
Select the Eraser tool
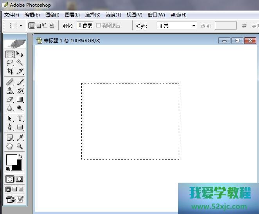tap(10, 100)
